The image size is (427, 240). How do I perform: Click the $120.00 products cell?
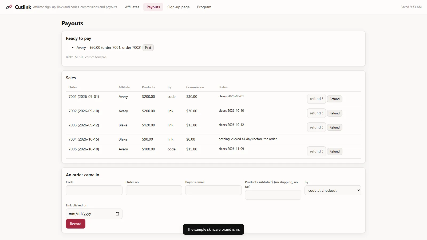pyautogui.click(x=148, y=125)
